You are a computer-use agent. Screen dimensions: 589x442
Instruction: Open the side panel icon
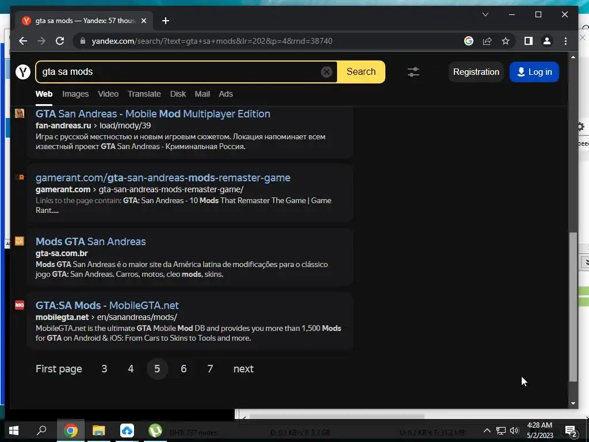[x=529, y=41]
